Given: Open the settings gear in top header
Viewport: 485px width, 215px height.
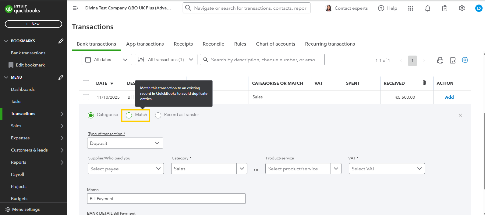Looking at the screenshot, I should coord(462,9).
